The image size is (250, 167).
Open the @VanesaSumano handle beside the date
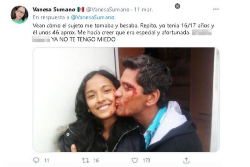point(108,10)
